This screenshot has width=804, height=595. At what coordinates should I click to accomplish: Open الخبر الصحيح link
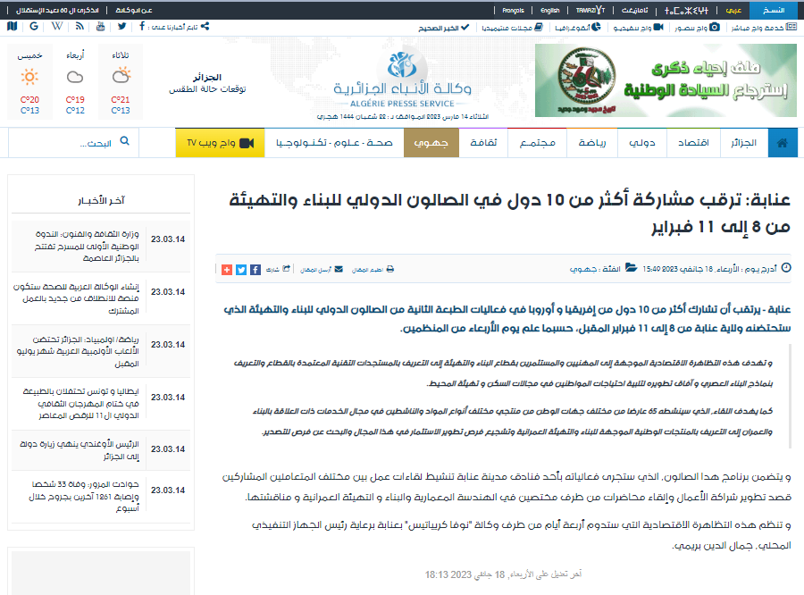pyautogui.click(x=443, y=27)
